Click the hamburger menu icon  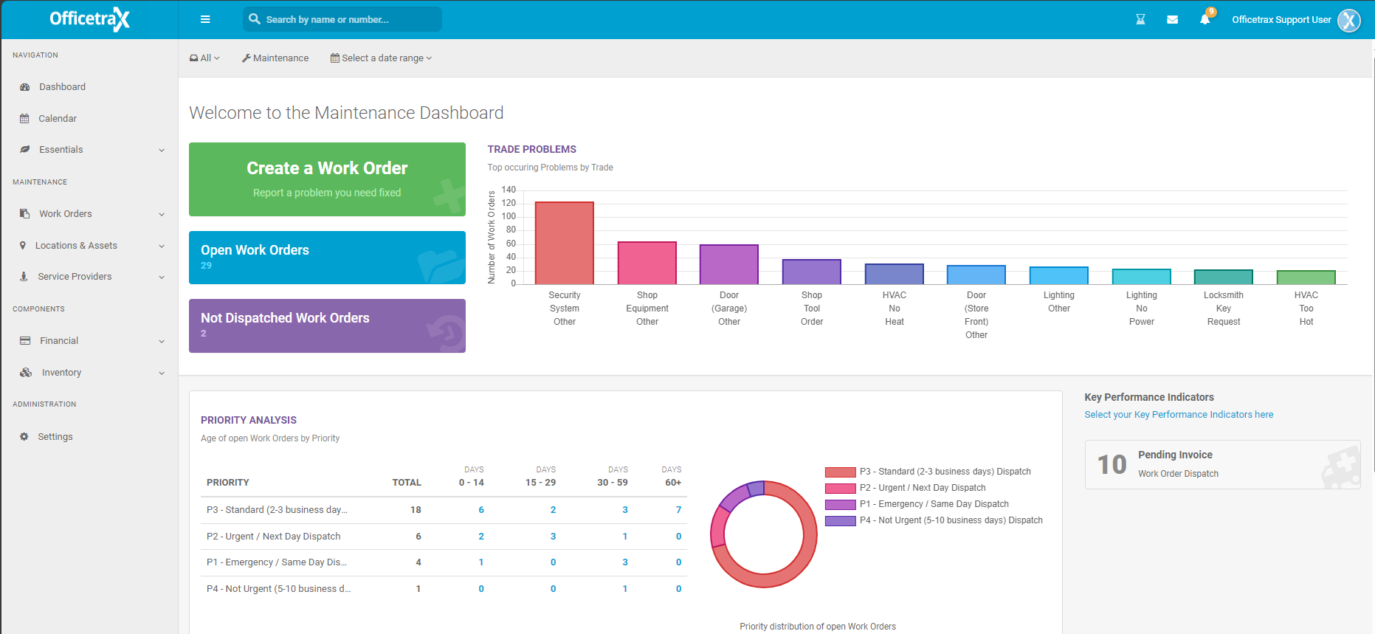(x=205, y=20)
